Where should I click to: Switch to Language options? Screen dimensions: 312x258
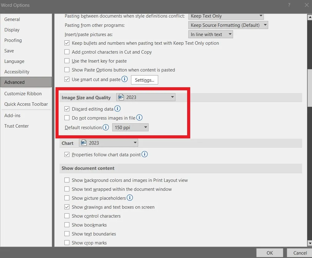(x=26, y=61)
